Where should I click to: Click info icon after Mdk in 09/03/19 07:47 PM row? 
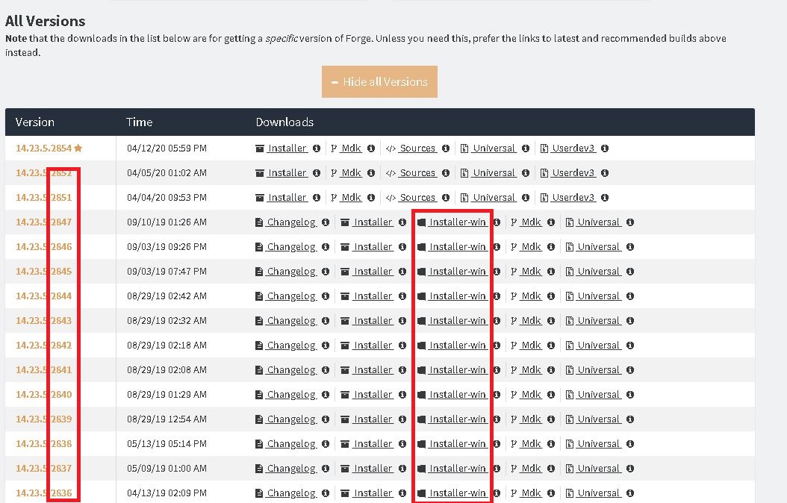tap(551, 272)
